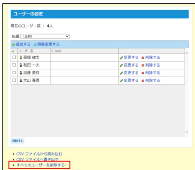This screenshot has height=170, width=195.
Task: Select the user name 大山 春香
Action: click(x=31, y=80)
